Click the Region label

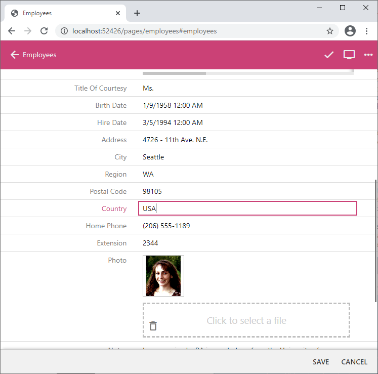(116, 174)
